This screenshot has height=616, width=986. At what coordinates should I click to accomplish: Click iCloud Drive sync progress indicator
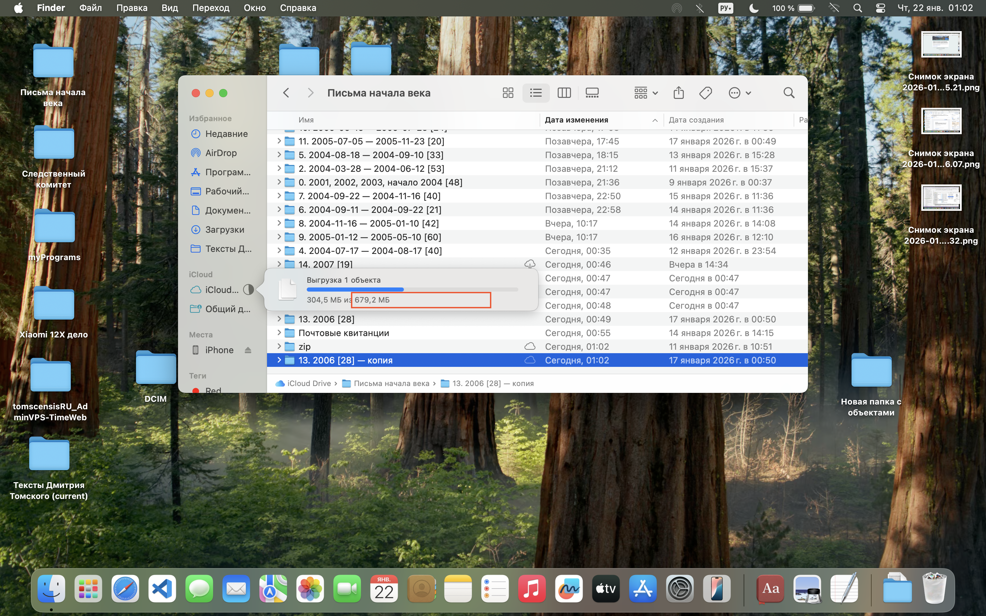click(248, 290)
